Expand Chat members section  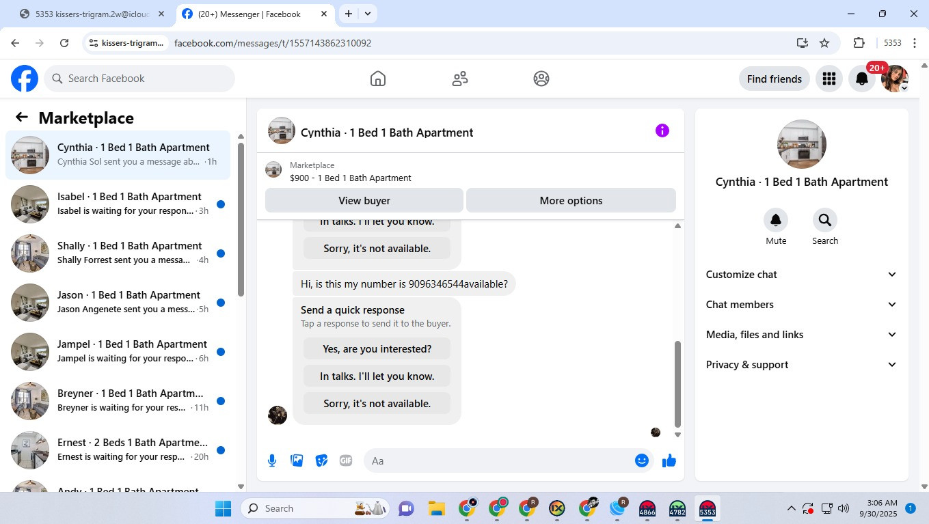tap(801, 305)
